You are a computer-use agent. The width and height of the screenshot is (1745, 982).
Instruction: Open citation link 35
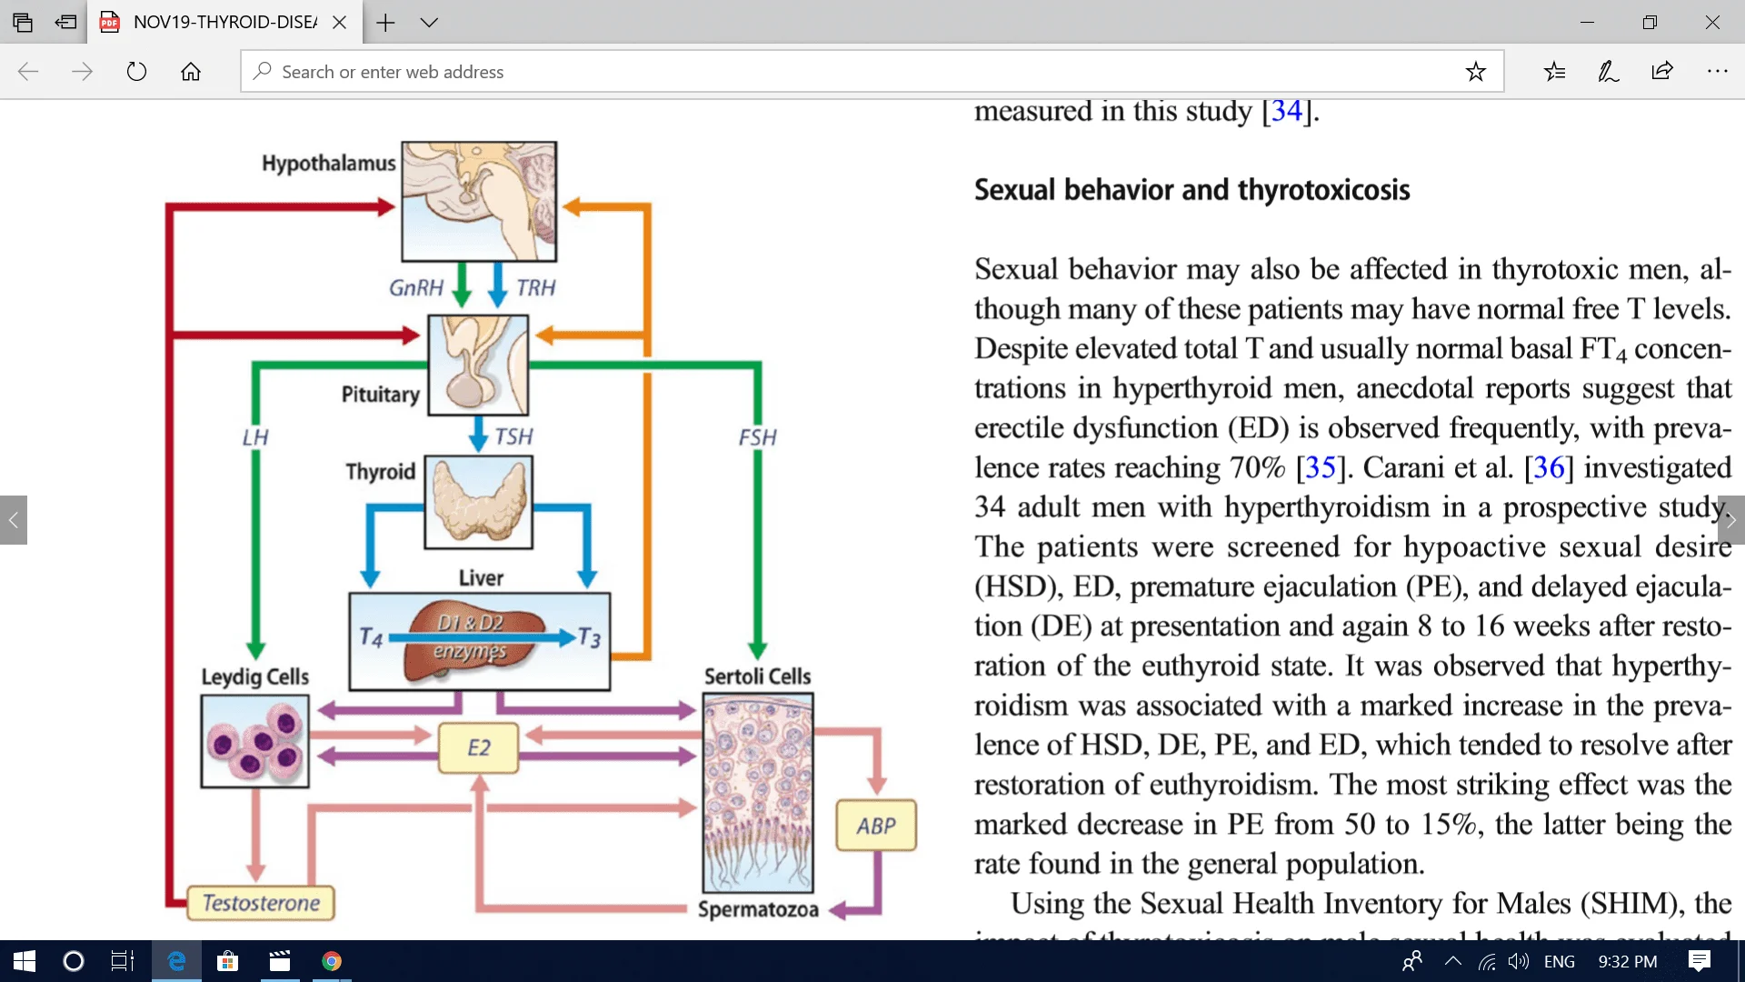tap(1321, 467)
